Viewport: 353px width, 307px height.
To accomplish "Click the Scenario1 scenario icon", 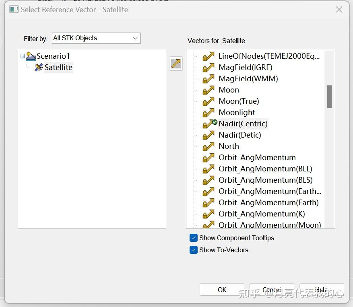I will click(31, 56).
